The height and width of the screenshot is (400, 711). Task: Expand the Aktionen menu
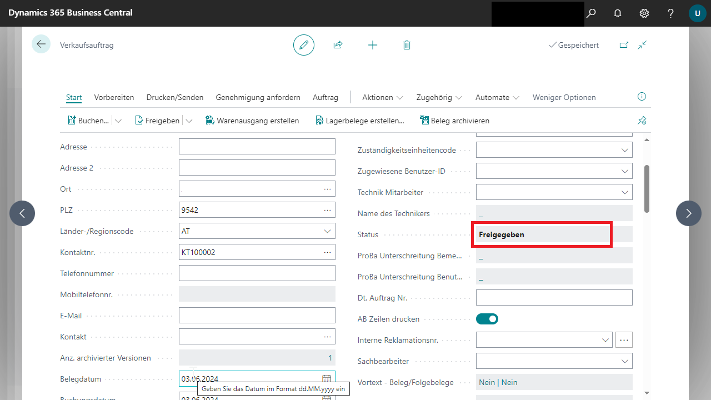tap(383, 97)
